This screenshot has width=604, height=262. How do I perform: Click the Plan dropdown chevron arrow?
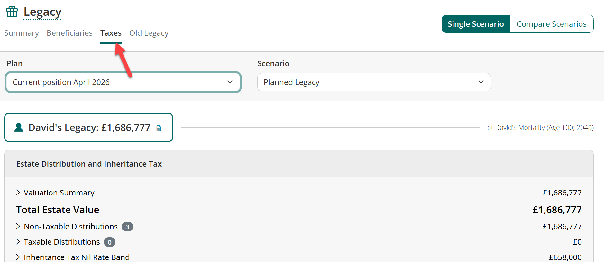coord(230,82)
